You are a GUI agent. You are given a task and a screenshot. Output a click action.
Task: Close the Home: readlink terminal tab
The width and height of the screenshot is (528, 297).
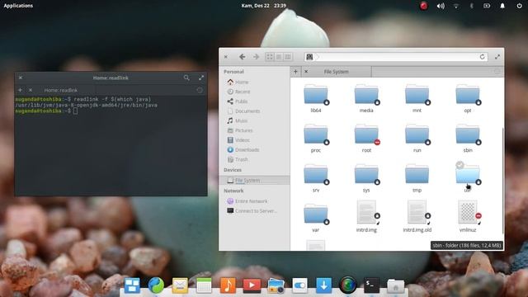tap(31, 90)
